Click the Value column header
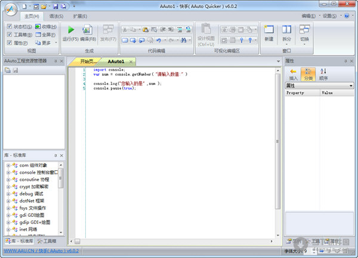Screen dimensions: 358x258 337,93
